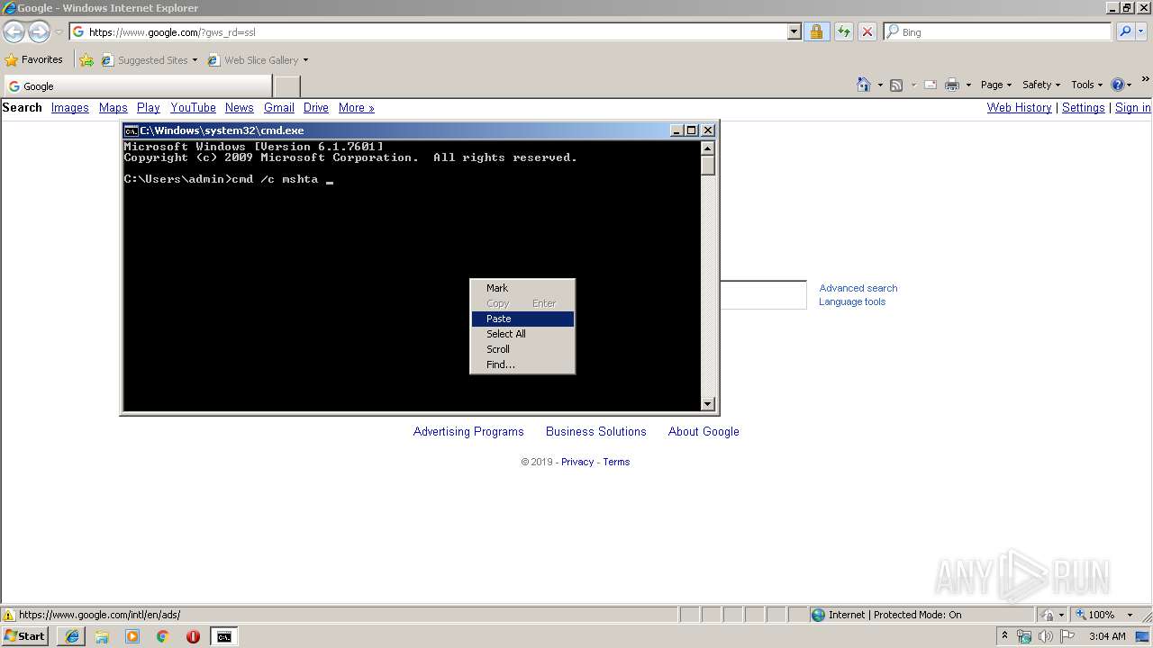Open the Tools menu dropdown

1086,85
